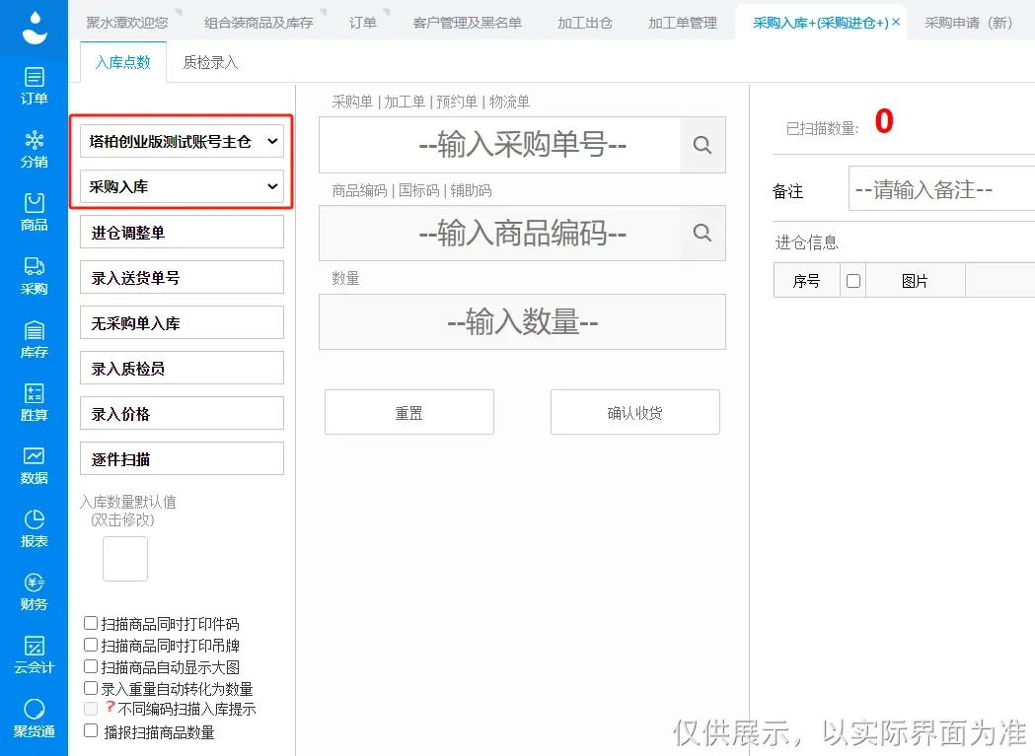This screenshot has width=1035, height=756.
Task: Close the 采购入库+(采购进仓+) tab
Action: pos(896,22)
